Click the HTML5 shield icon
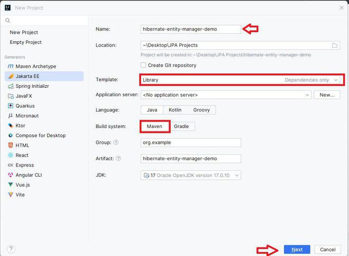The image size is (349, 256). [x=11, y=145]
